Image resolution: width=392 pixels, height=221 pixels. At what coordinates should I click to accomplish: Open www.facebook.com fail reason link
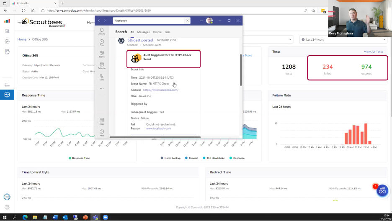pyautogui.click(x=158, y=128)
